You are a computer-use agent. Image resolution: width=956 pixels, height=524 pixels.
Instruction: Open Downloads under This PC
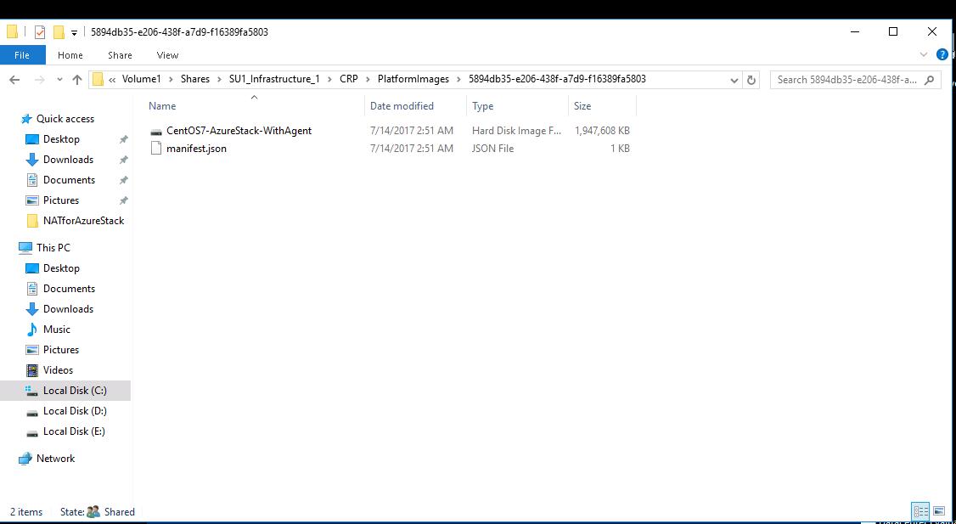(68, 308)
